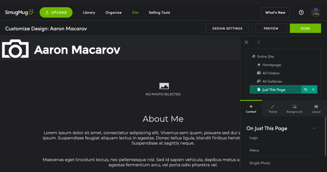Viewport: 327px width, 172px height.
Task: Open the help question mark icon
Action: (x=301, y=12)
